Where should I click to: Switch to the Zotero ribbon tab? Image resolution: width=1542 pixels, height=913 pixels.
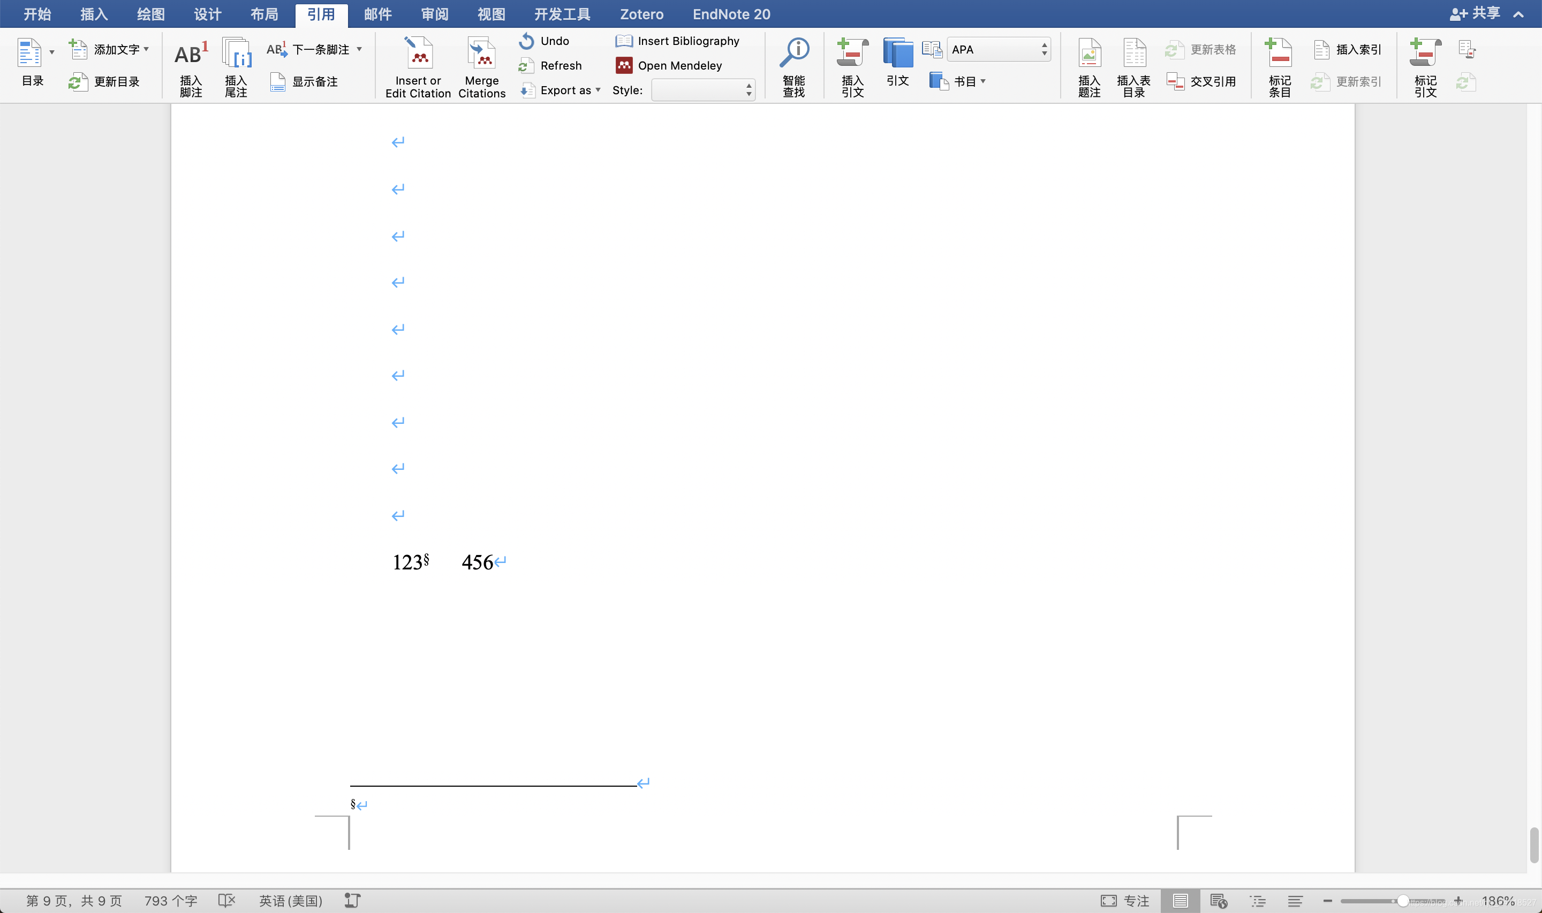[641, 14]
